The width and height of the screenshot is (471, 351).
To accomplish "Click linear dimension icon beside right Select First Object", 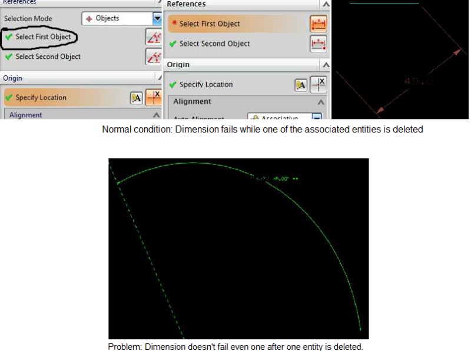I will (x=319, y=24).
